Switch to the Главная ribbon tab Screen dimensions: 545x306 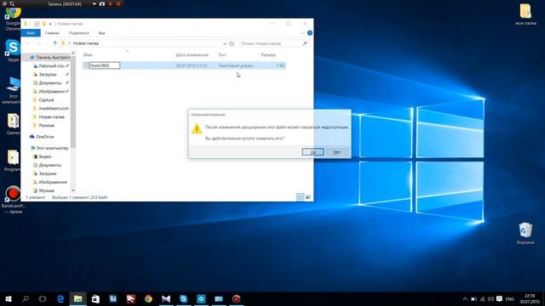click(x=52, y=33)
